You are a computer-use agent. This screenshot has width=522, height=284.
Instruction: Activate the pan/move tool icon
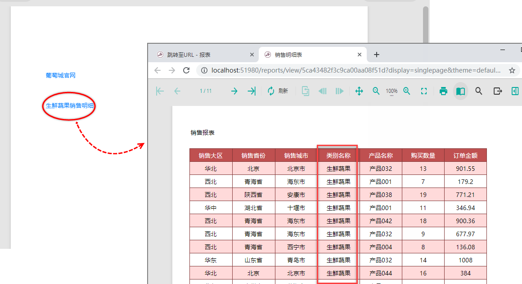359,91
